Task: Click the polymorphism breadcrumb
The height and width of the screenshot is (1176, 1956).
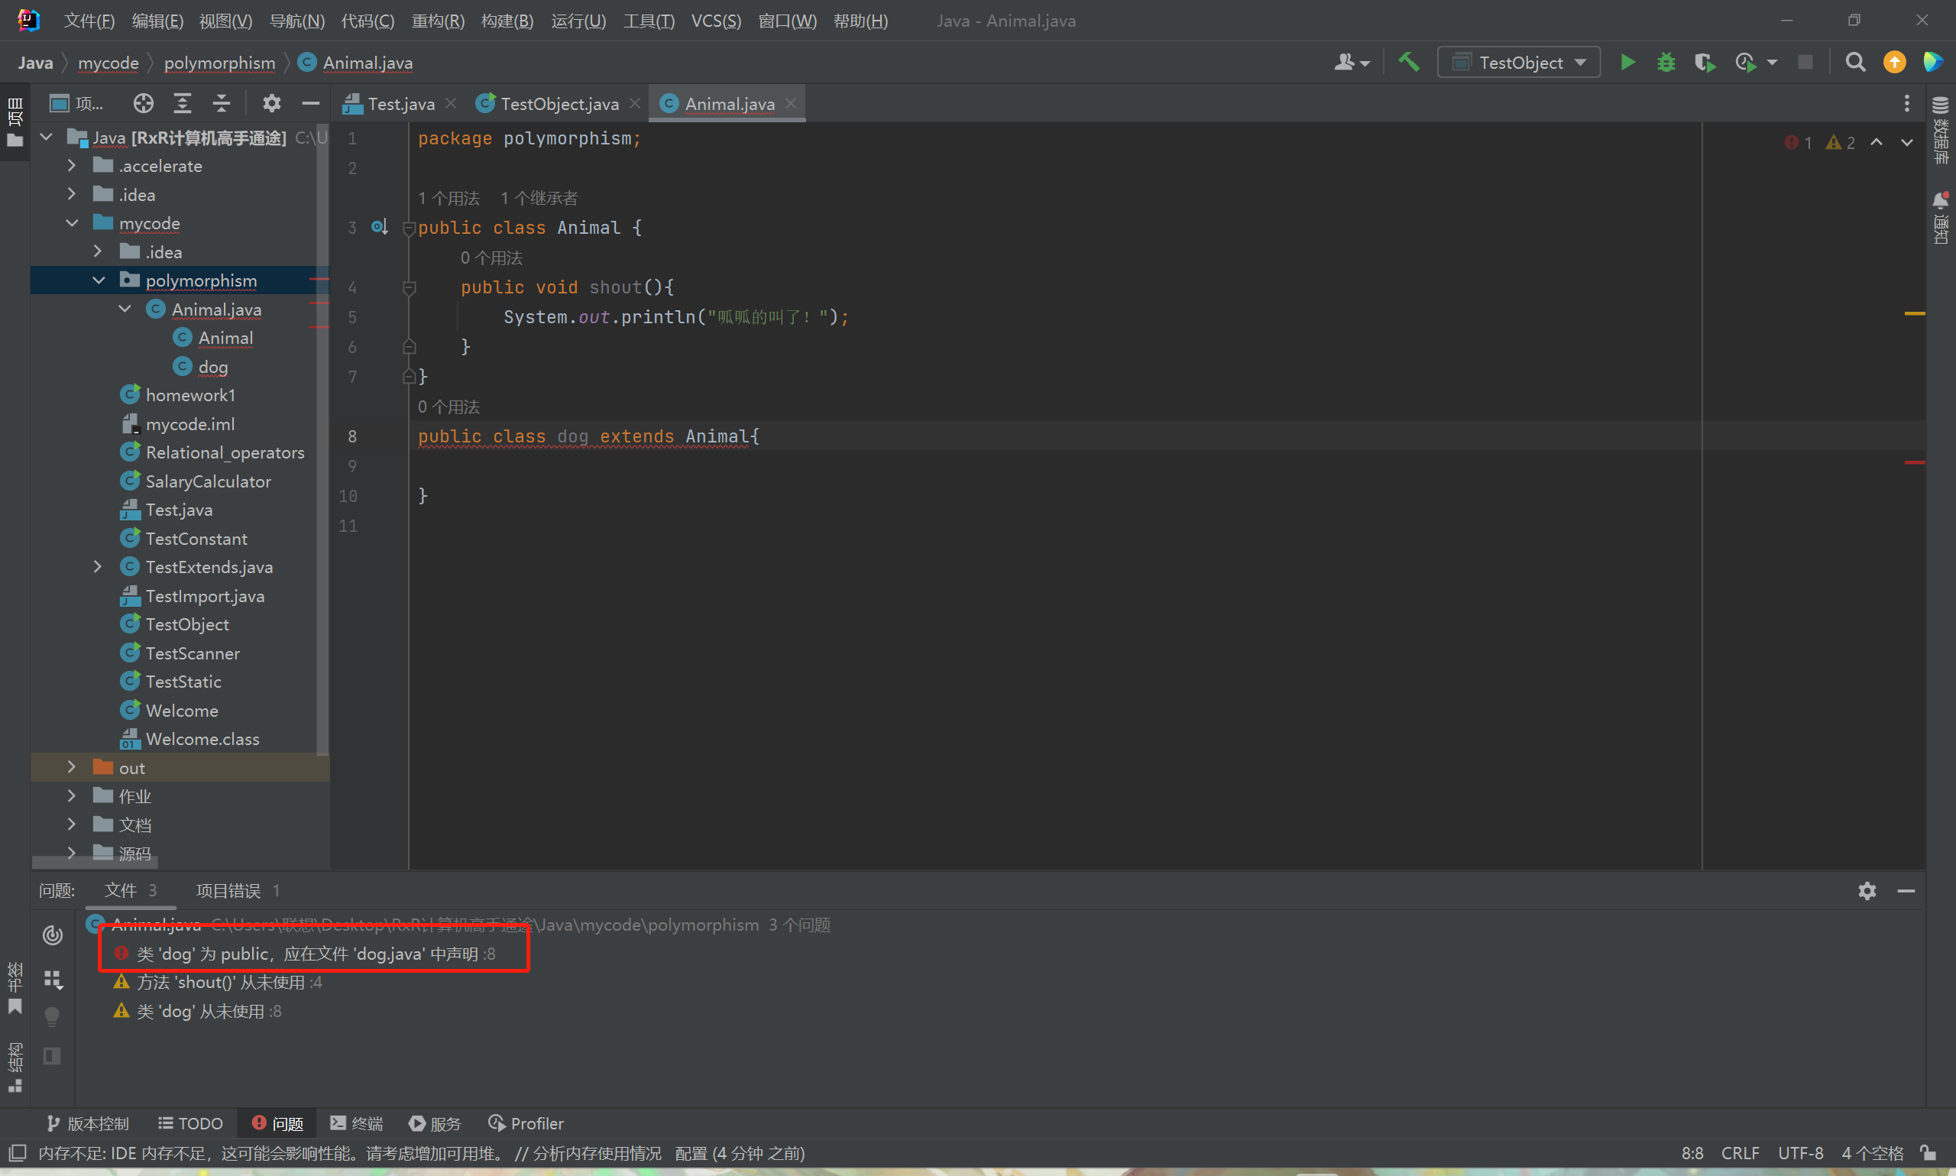Action: click(x=219, y=63)
